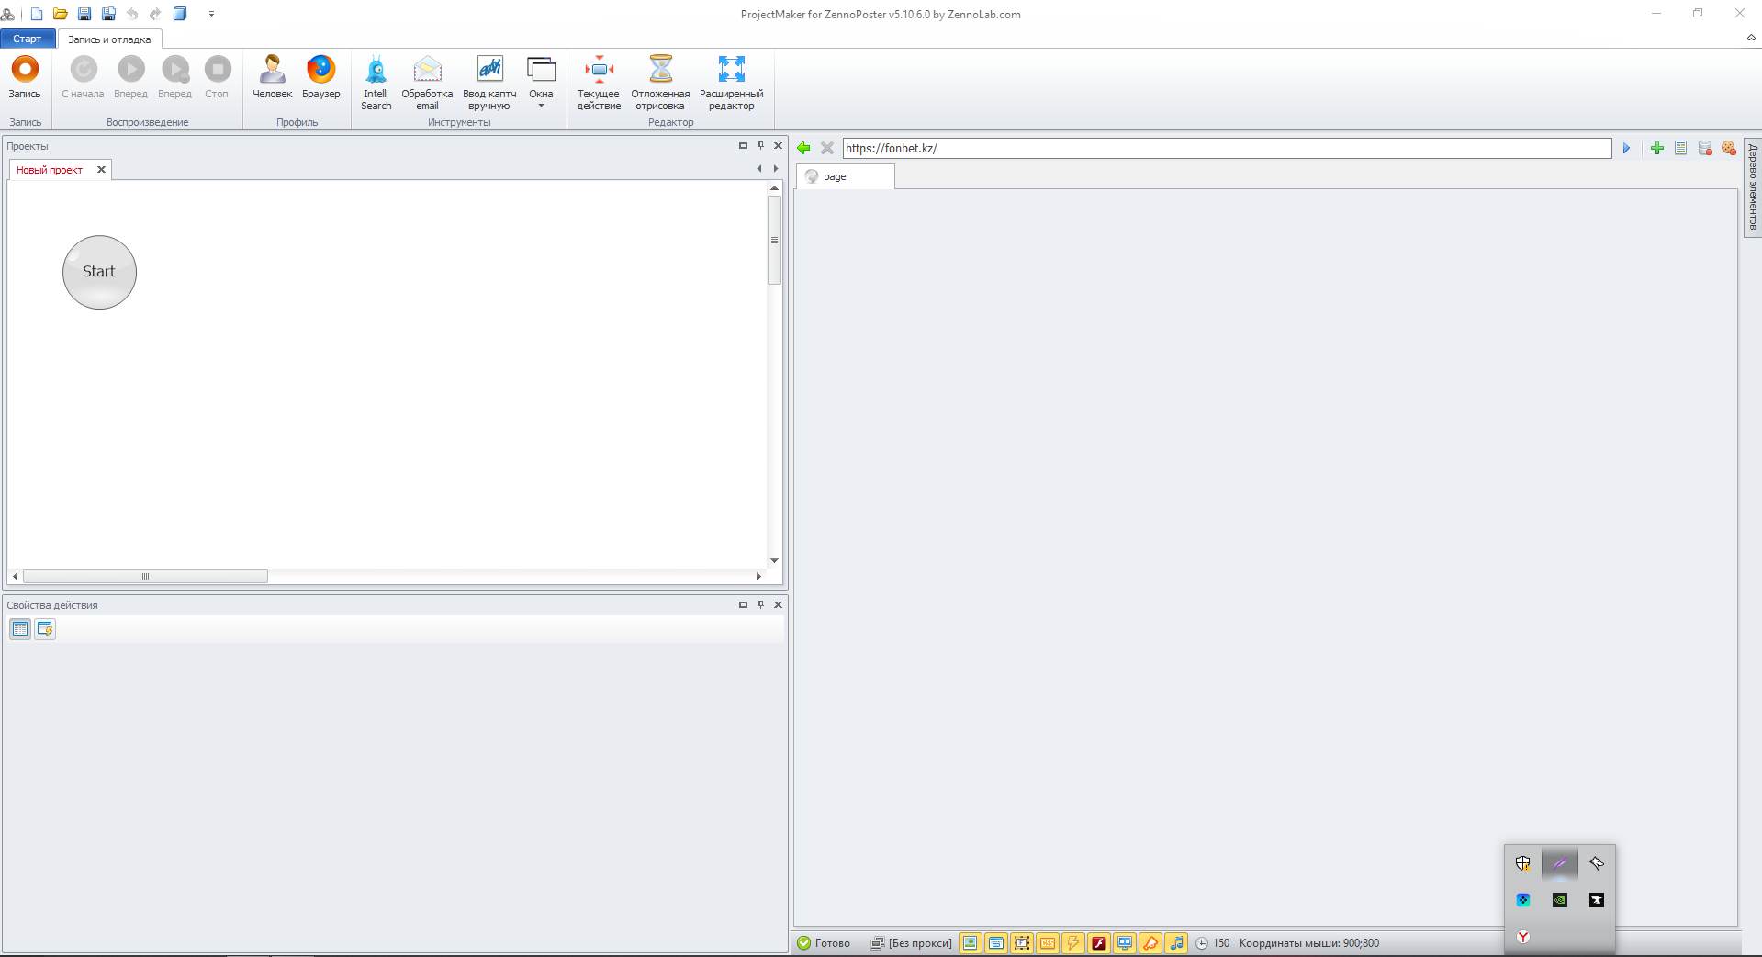Collapse the ribbon with the chevron

[1751, 38]
